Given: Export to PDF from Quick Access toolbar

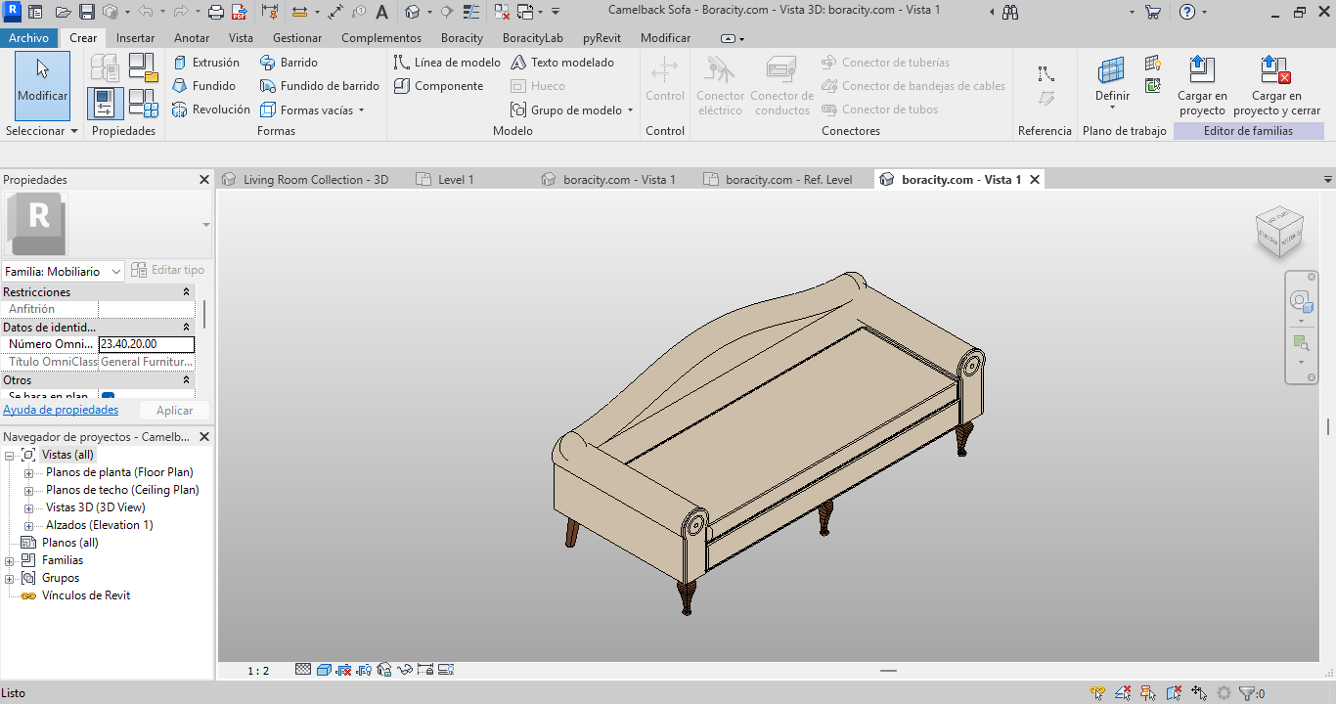Looking at the screenshot, I should [x=240, y=12].
